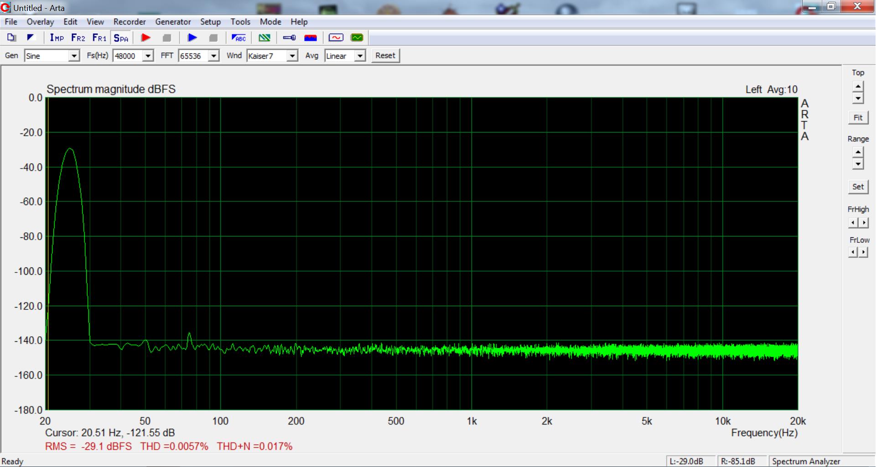Expand the Avg averaging dropdown
The height and width of the screenshot is (467, 877).
[360, 56]
